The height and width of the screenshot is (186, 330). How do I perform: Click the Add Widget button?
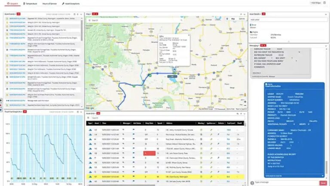(x=315, y=3)
